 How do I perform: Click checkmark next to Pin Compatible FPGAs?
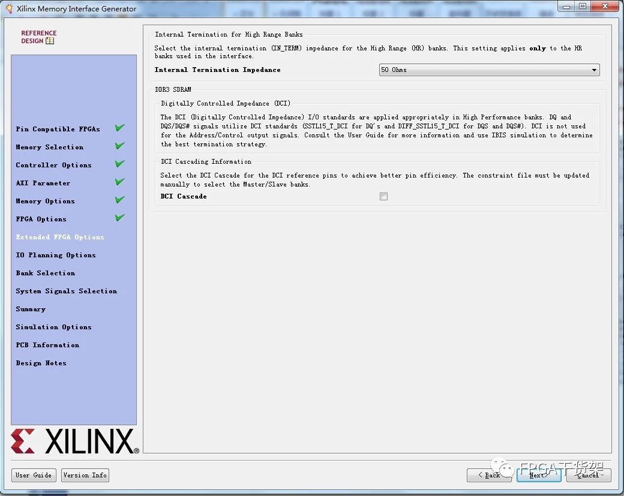(x=120, y=128)
